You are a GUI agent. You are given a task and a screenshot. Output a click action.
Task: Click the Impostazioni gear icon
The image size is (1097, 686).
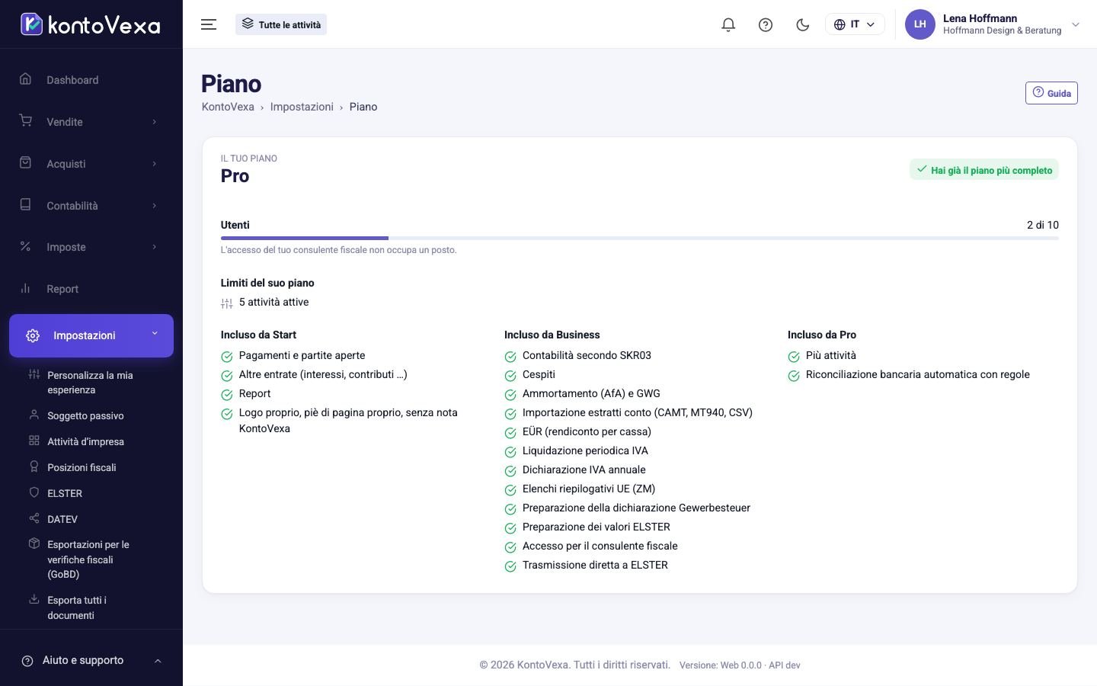tap(33, 335)
